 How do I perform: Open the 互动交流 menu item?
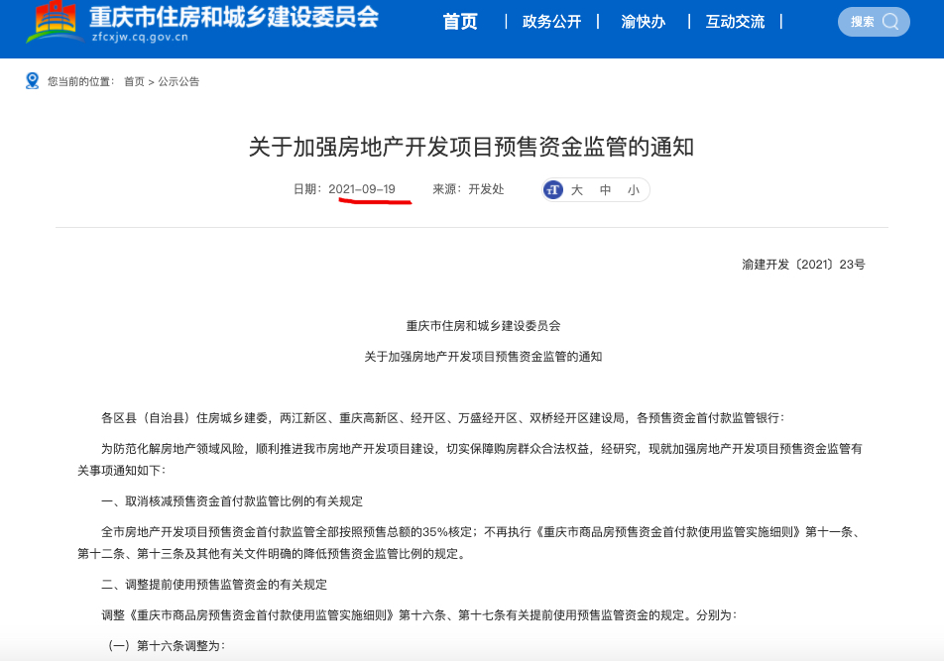point(735,22)
